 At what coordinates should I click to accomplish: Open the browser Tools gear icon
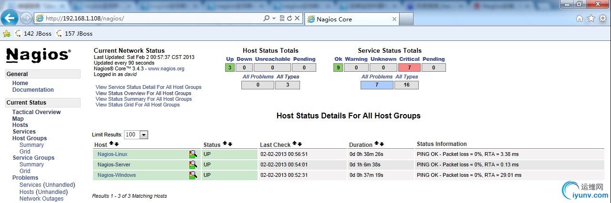(603, 19)
